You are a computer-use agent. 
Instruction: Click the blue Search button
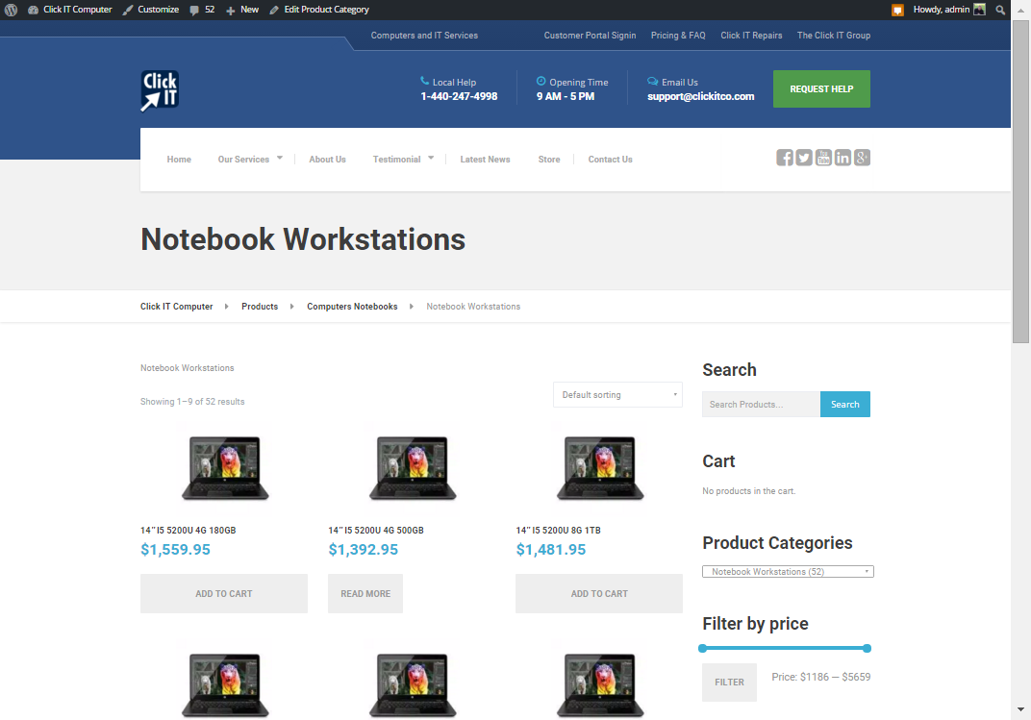tap(845, 404)
